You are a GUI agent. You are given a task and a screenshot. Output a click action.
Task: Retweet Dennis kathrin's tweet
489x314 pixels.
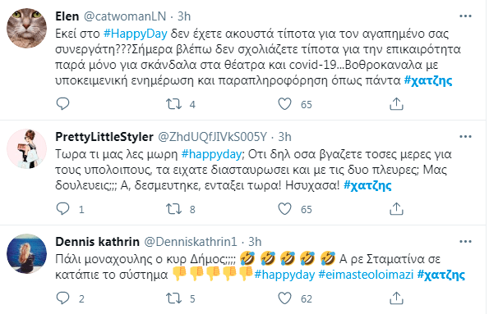[173, 298]
